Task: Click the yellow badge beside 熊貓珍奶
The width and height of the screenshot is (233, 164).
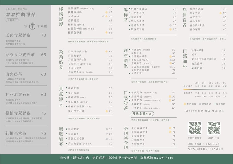Action: coord(170,96)
